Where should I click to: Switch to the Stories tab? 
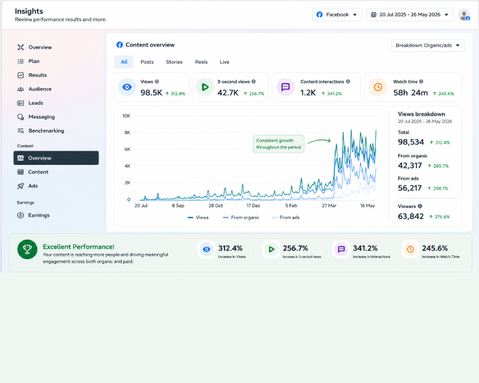(x=174, y=62)
